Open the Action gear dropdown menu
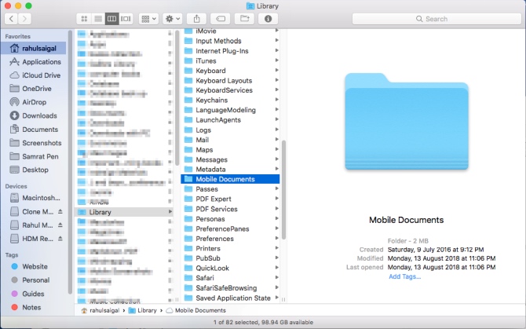 [x=173, y=18]
